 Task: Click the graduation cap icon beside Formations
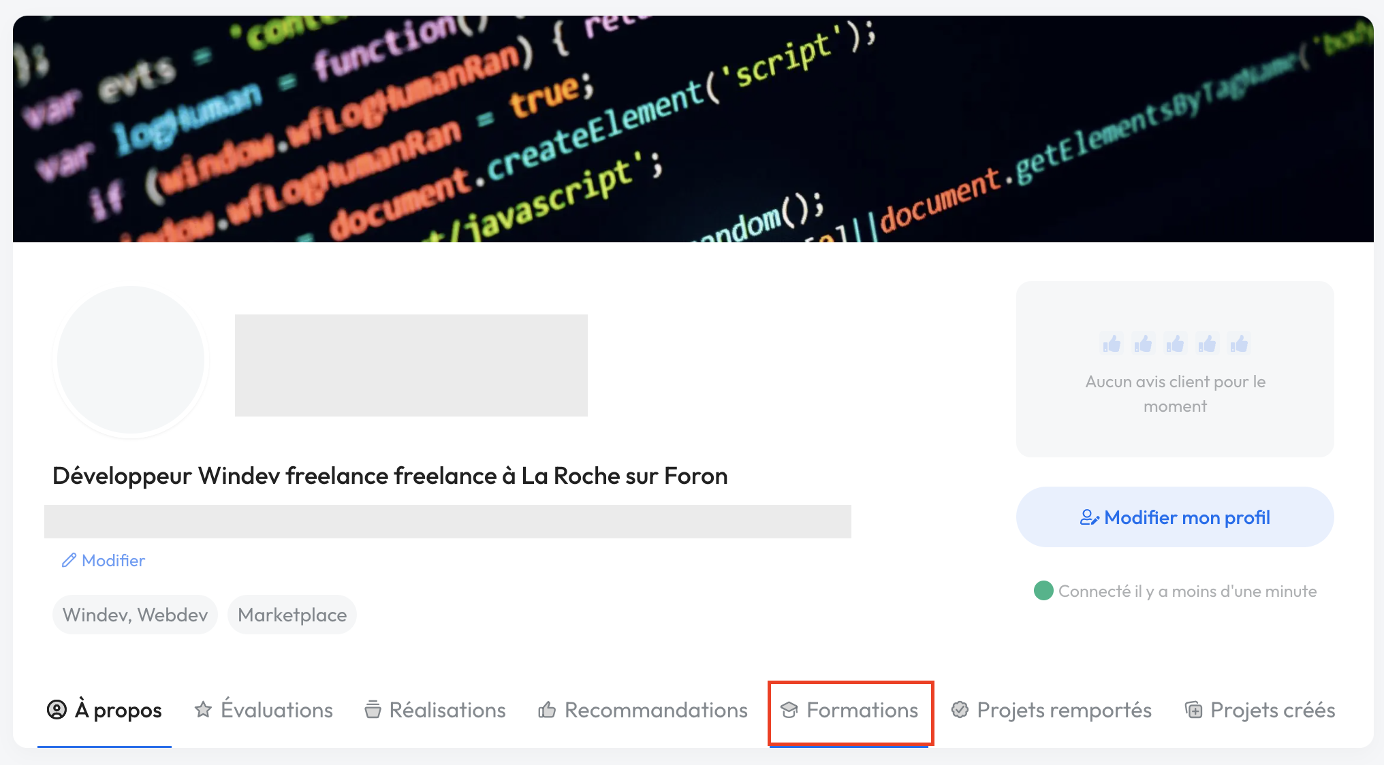tap(789, 710)
